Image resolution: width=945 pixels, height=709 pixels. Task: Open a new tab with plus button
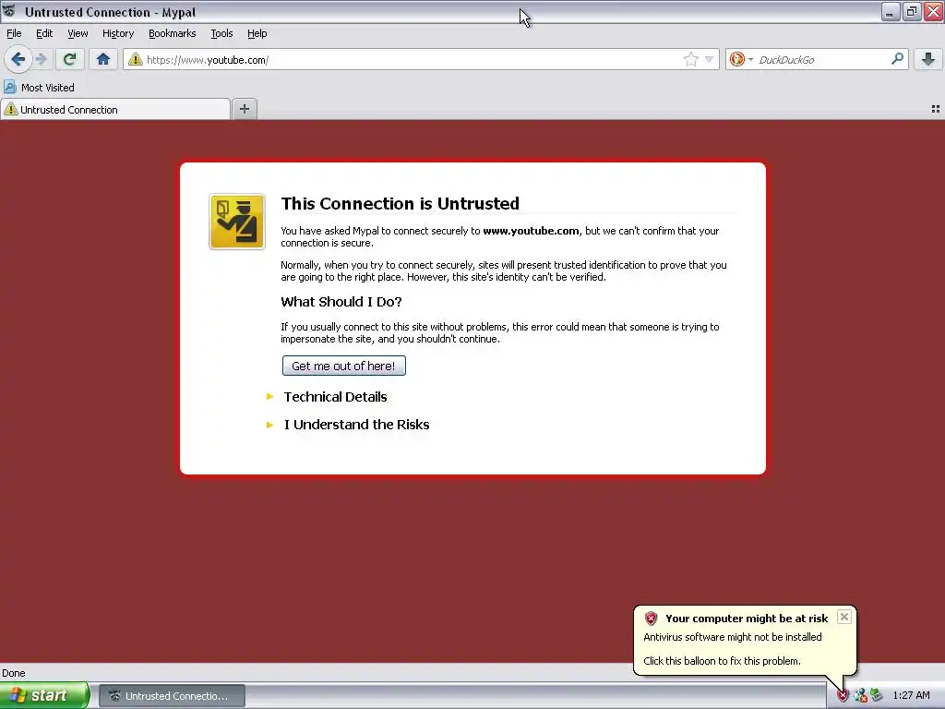point(244,109)
